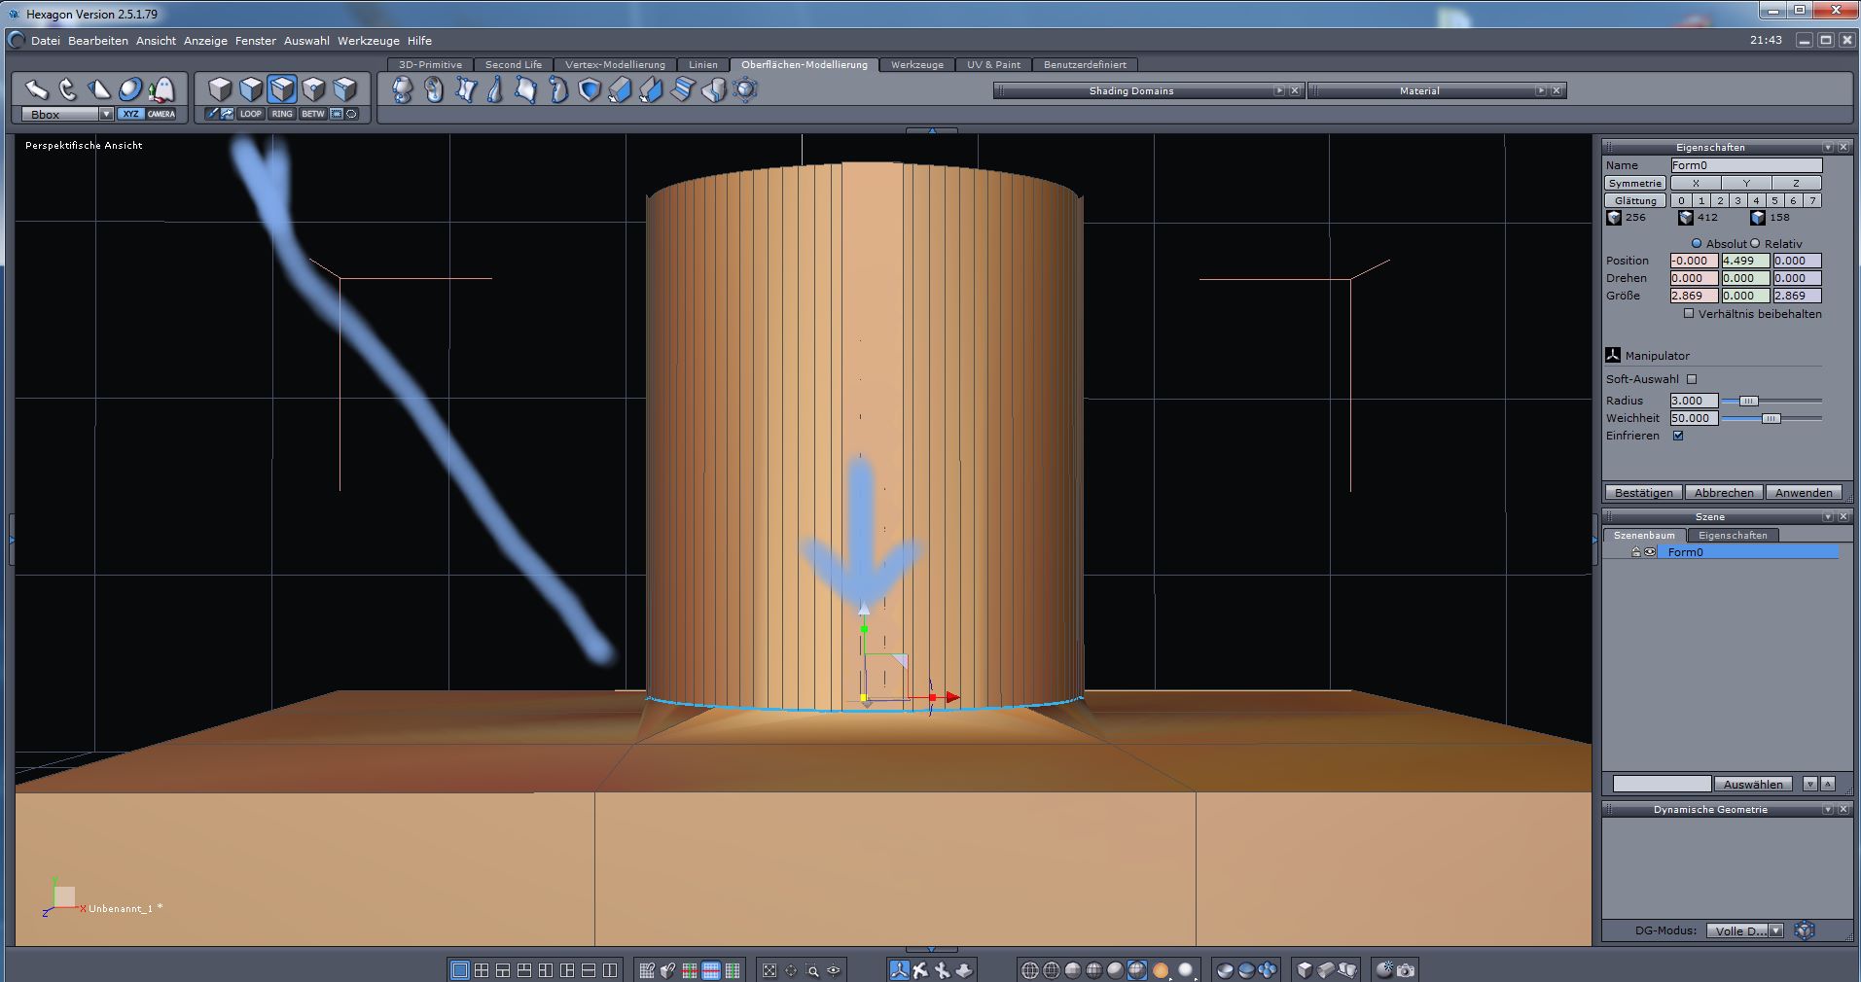Viewport: 1861px width, 982px height.
Task: Click the LOOP selection button
Action: point(251,114)
